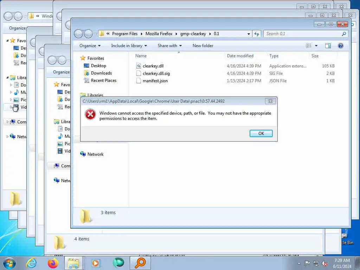Expand Computer in leftmost background window
Viewport: 360px width, 270px height.
coord(7,122)
